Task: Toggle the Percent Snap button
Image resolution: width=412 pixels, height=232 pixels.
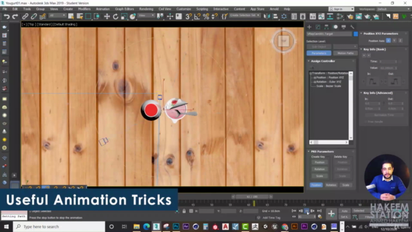Action: coord(206,17)
